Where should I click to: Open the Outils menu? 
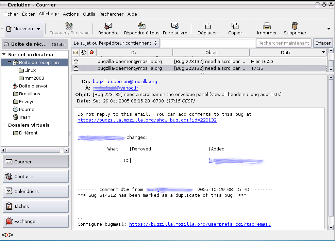[89, 14]
